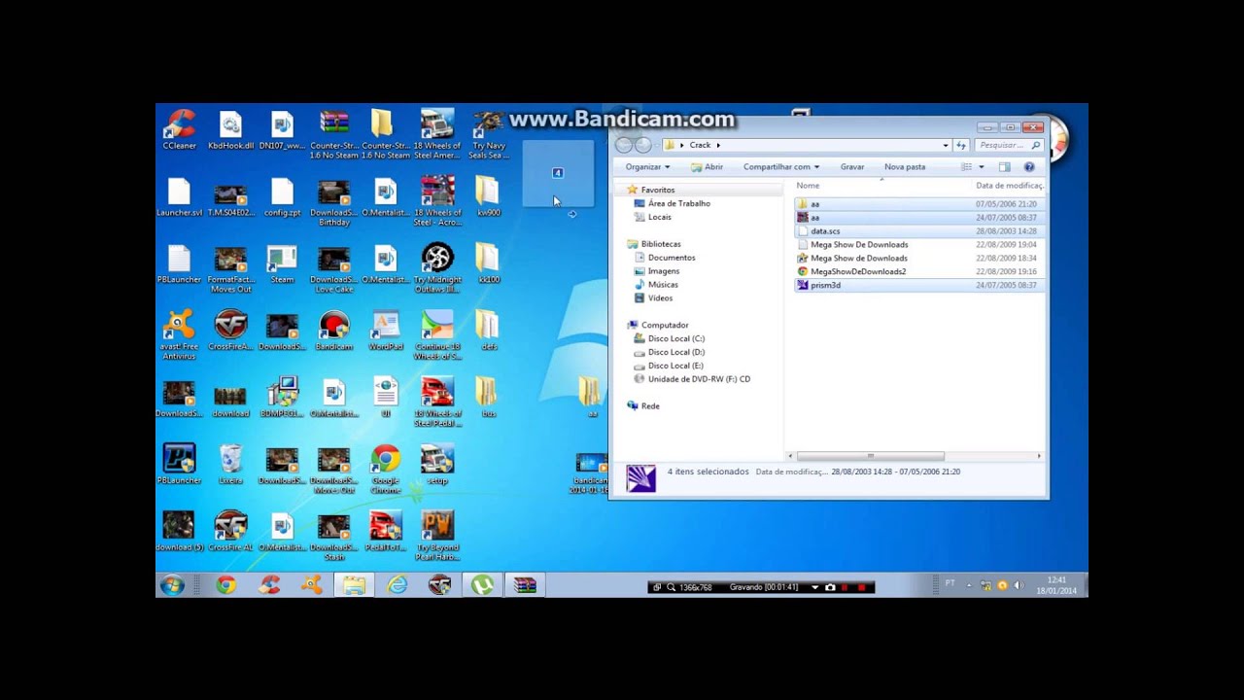
Task: Click the Explorer help question-mark icon
Action: tap(1029, 167)
